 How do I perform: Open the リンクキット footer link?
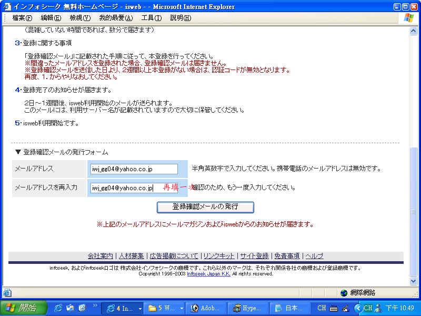pos(219,256)
